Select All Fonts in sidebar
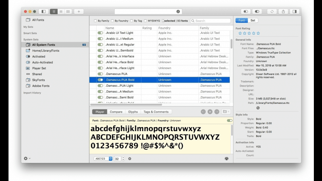Image resolution: width=322 pixels, height=181 pixels. (x=38, y=20)
